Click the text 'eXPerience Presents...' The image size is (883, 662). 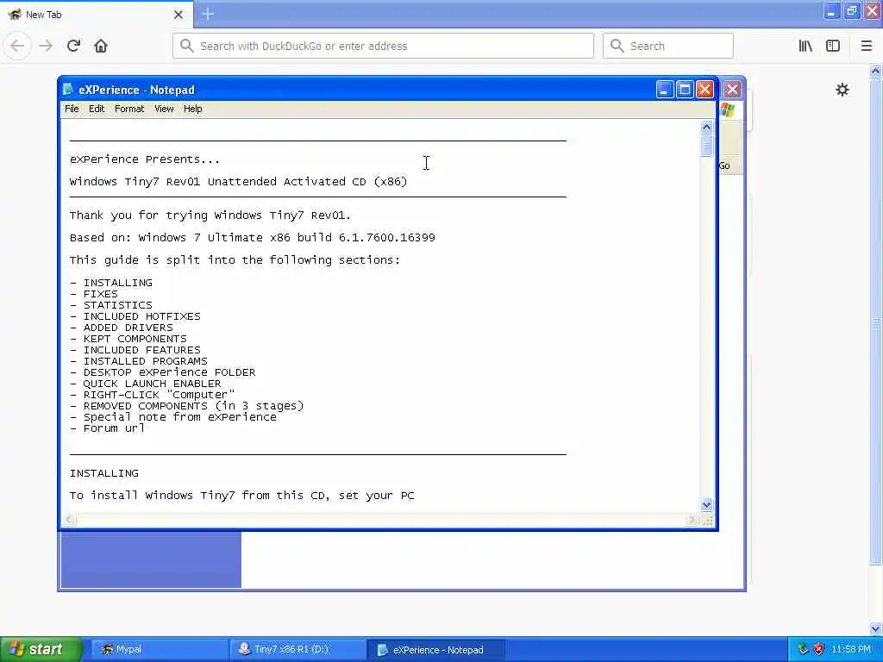click(145, 159)
